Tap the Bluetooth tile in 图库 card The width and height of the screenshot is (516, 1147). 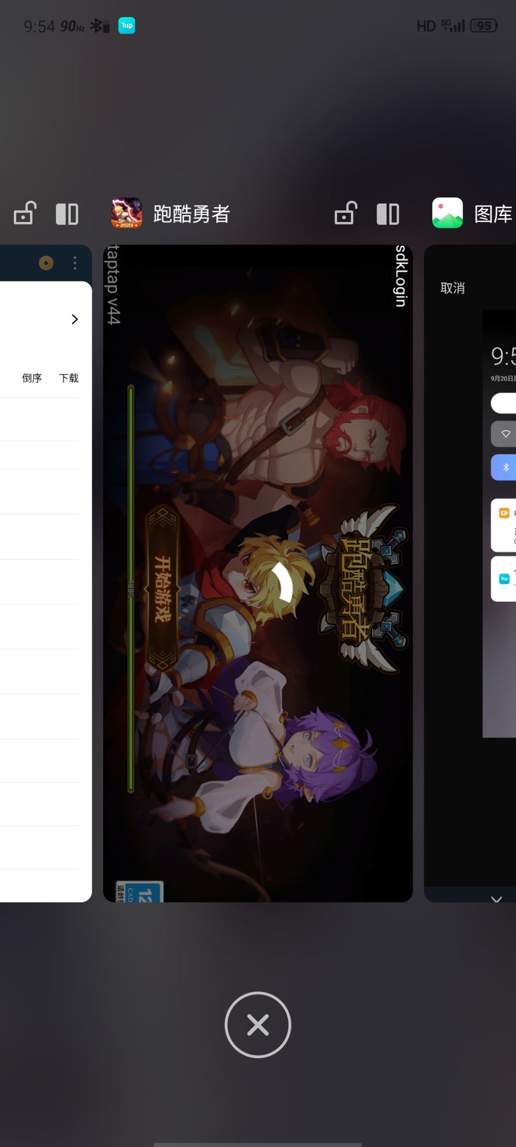tap(504, 467)
